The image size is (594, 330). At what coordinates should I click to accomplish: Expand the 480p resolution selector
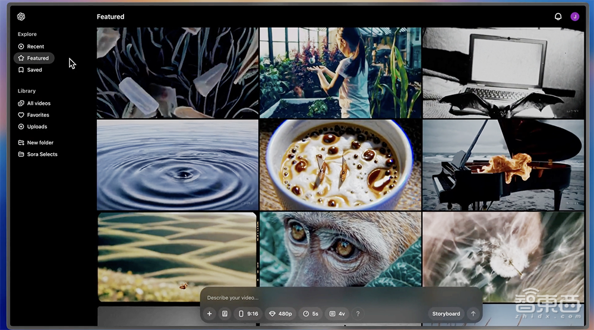tap(280, 313)
